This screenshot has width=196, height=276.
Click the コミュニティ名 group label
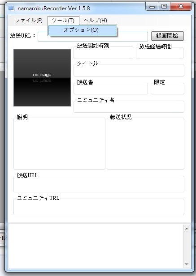click(96, 100)
